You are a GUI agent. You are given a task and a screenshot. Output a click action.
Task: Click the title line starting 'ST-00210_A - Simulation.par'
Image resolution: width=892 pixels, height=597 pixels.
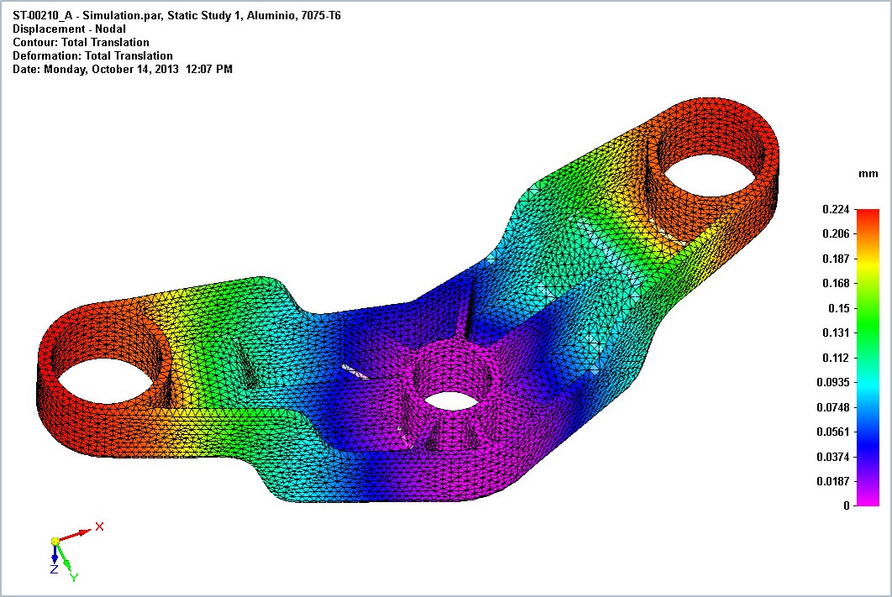click(x=177, y=15)
